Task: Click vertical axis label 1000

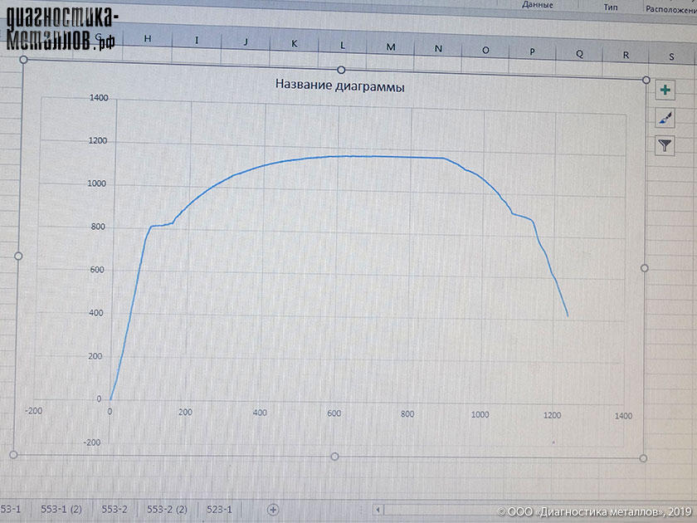Action: 96,183
